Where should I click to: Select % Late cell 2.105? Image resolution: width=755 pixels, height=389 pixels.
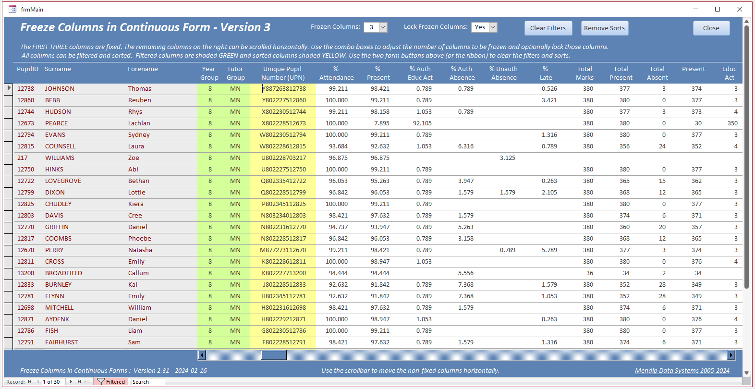click(549, 193)
